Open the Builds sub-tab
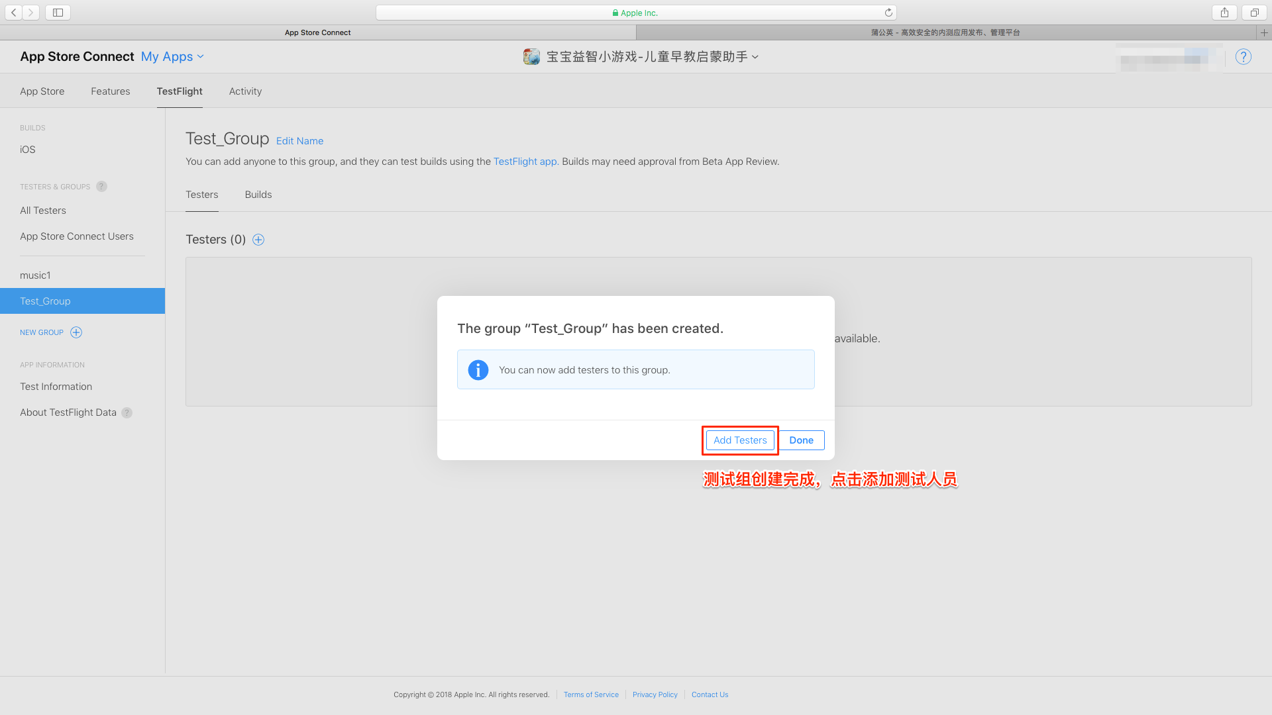The width and height of the screenshot is (1272, 715). (258, 195)
